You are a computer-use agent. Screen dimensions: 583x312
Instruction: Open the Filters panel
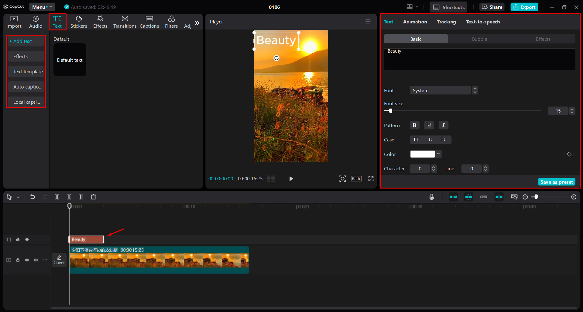click(x=171, y=22)
